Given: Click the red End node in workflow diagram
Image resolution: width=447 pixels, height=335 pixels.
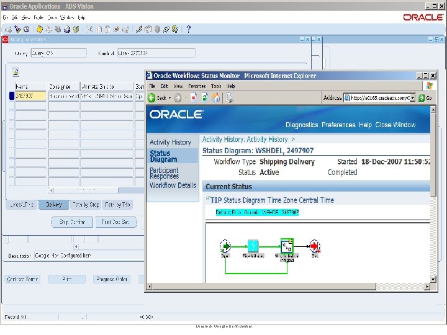Looking at the screenshot, I should click(x=315, y=246).
